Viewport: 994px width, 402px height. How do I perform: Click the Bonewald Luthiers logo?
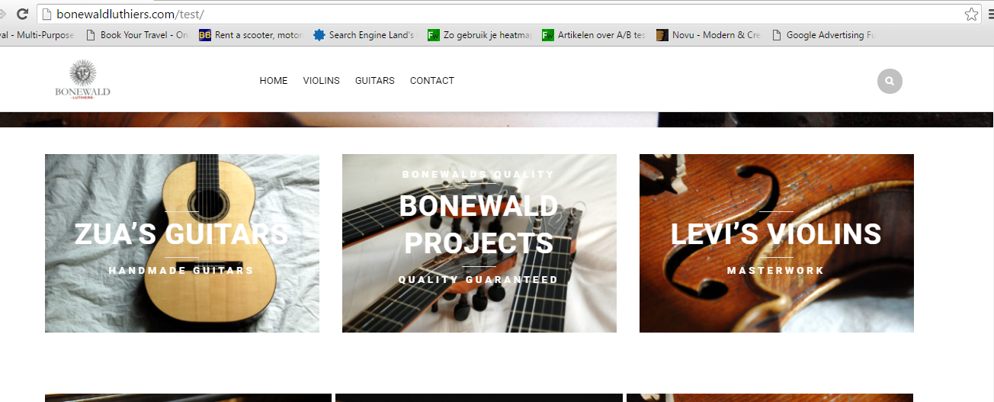[x=82, y=81]
